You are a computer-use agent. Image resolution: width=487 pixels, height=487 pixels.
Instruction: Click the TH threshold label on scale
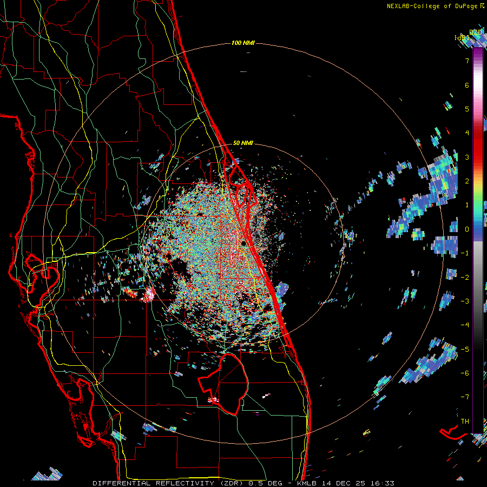pyautogui.click(x=465, y=421)
